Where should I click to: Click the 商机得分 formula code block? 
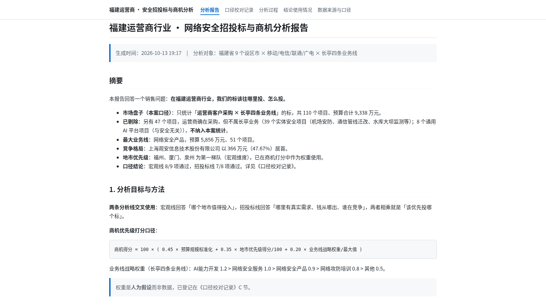pyautogui.click(x=273, y=249)
